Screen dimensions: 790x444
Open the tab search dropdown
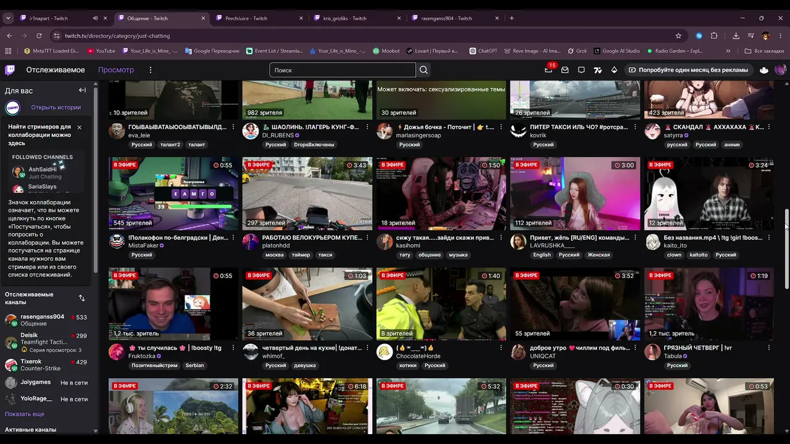[8, 18]
